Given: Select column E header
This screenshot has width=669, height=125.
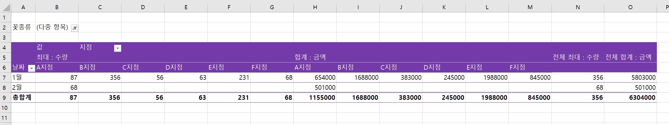Looking at the screenshot, I should pyautogui.click(x=186, y=7).
